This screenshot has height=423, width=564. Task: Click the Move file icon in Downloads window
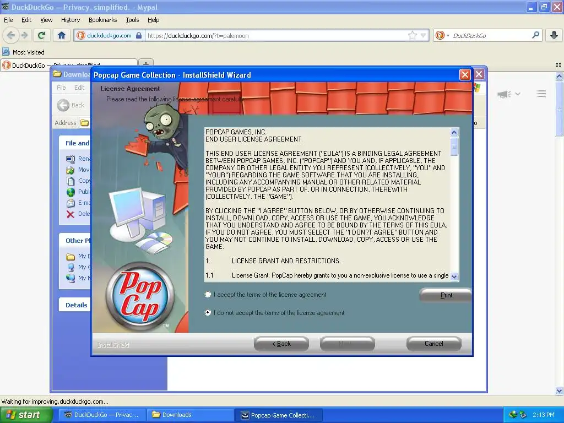point(70,170)
